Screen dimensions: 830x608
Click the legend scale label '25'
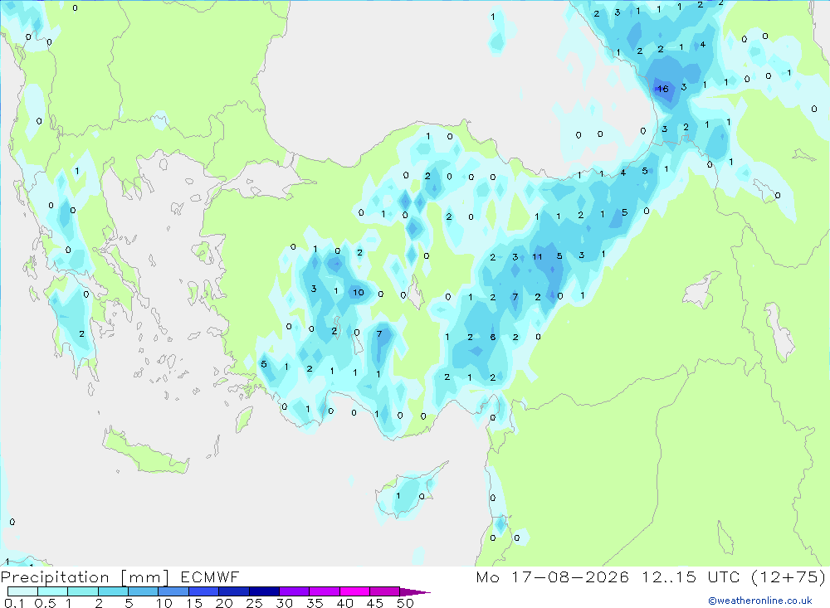[255, 603]
